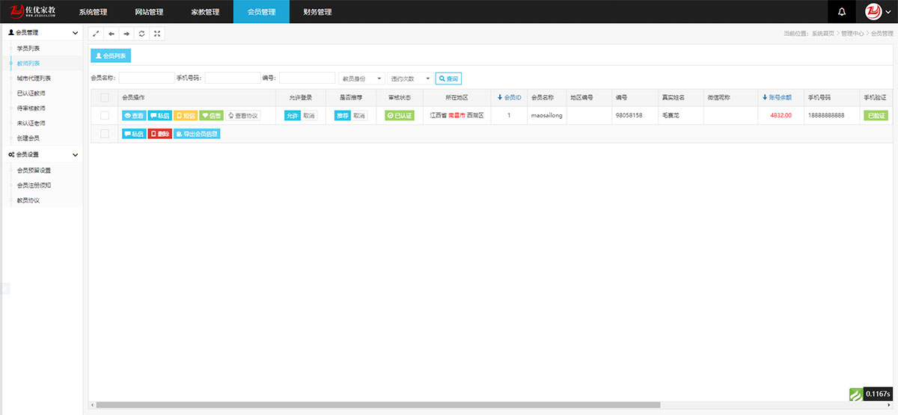Click the refresh icon in the toolbar
This screenshot has width=898, height=415.
click(142, 34)
